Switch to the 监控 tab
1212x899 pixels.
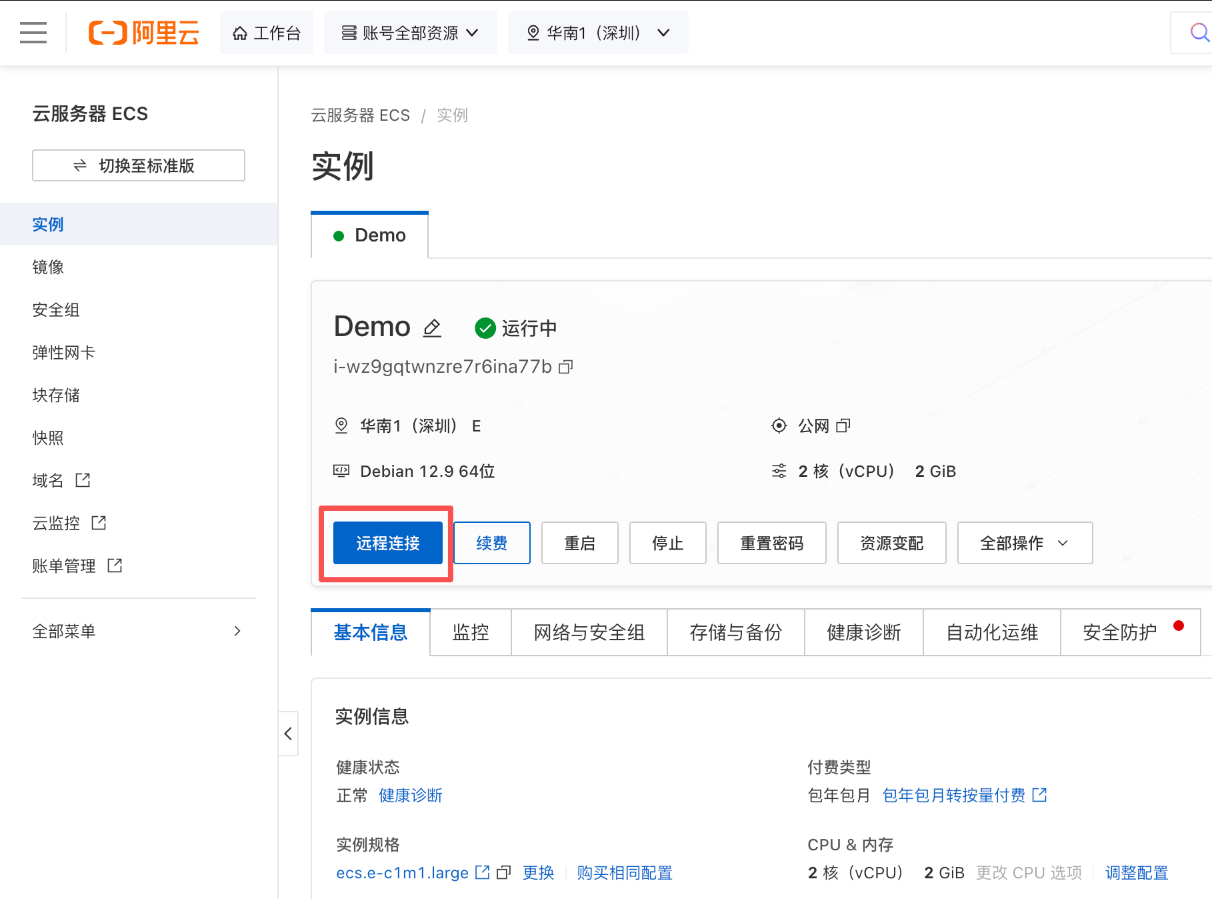[x=471, y=632]
